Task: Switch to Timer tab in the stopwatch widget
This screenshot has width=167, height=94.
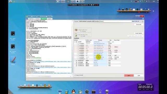Action: (x=140, y=84)
